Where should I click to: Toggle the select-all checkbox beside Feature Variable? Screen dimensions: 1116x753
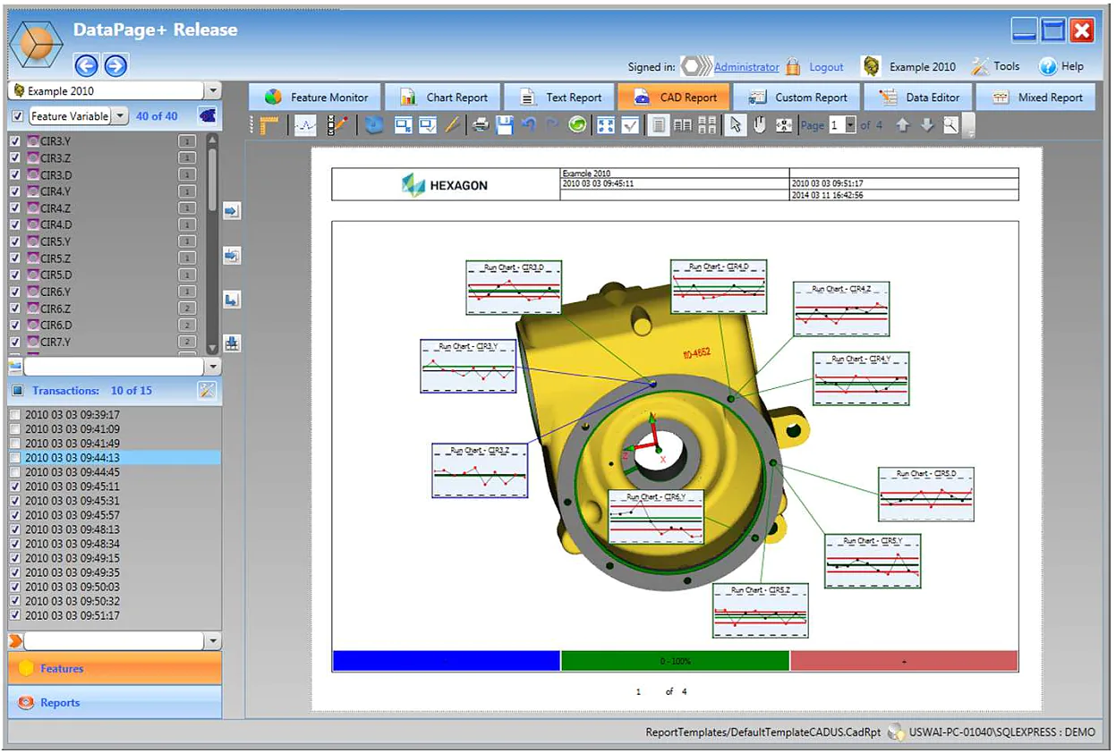pos(17,116)
